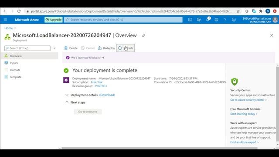Open Azure notifications bell

(208, 19)
